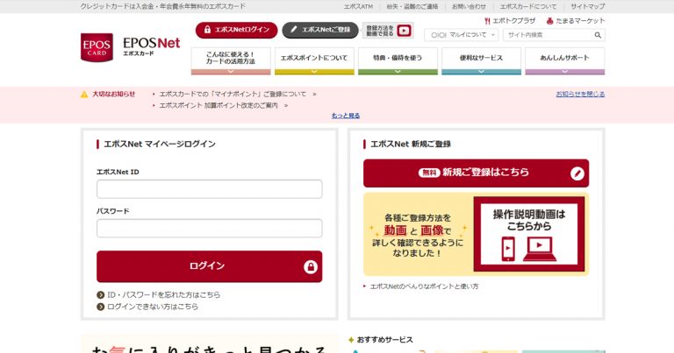Open たまるマーケット link
This screenshot has height=353, width=674.
[x=575, y=21]
